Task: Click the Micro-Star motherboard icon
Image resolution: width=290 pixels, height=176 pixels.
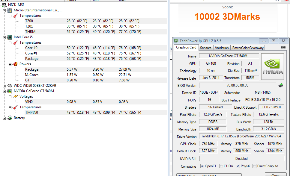Action: click(x=10, y=10)
